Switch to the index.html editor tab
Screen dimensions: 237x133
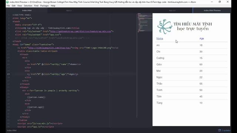tap(27, 10)
